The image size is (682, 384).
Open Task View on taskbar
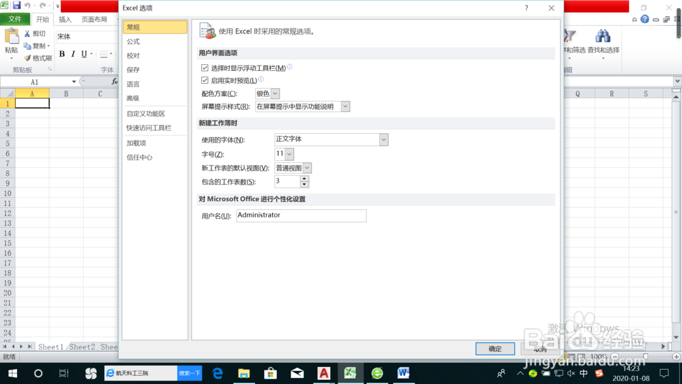coord(64,373)
